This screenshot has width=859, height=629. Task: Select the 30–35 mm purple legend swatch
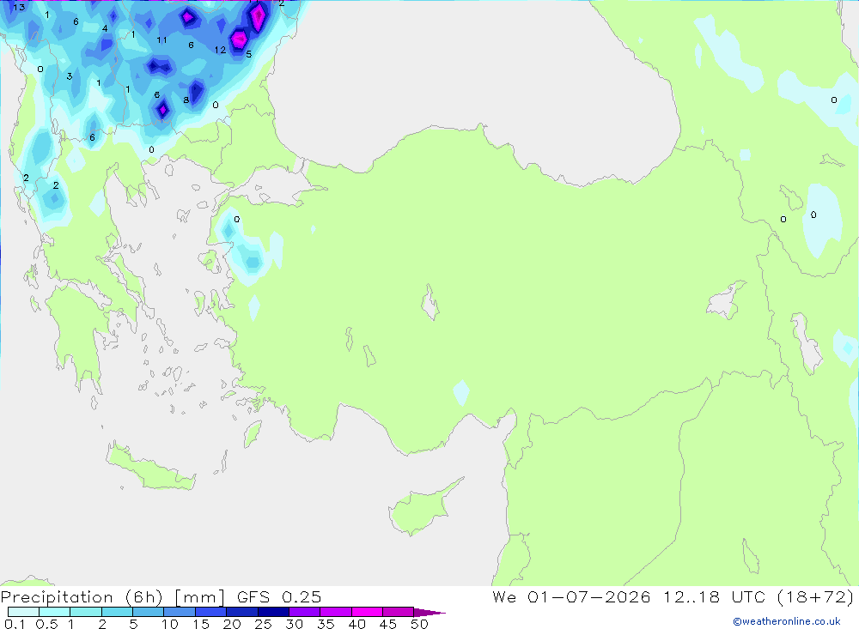(x=305, y=612)
